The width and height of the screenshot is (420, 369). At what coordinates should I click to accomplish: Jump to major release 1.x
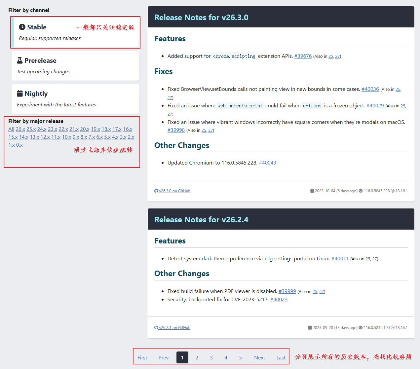click(x=12, y=145)
